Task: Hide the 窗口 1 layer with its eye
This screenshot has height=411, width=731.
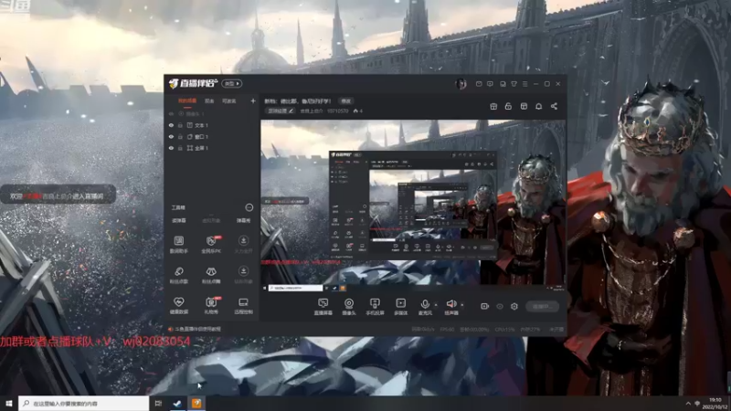Action: 171,136
